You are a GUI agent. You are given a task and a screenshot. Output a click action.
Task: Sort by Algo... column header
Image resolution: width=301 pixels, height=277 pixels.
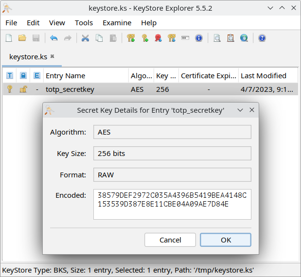click(x=142, y=76)
